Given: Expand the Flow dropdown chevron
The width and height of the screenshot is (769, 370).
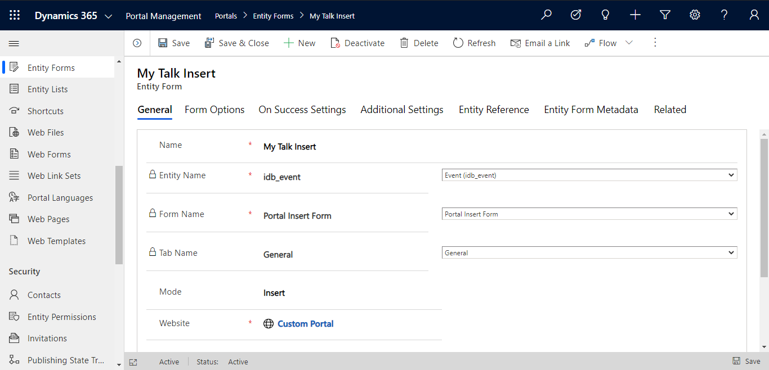Looking at the screenshot, I should (629, 43).
